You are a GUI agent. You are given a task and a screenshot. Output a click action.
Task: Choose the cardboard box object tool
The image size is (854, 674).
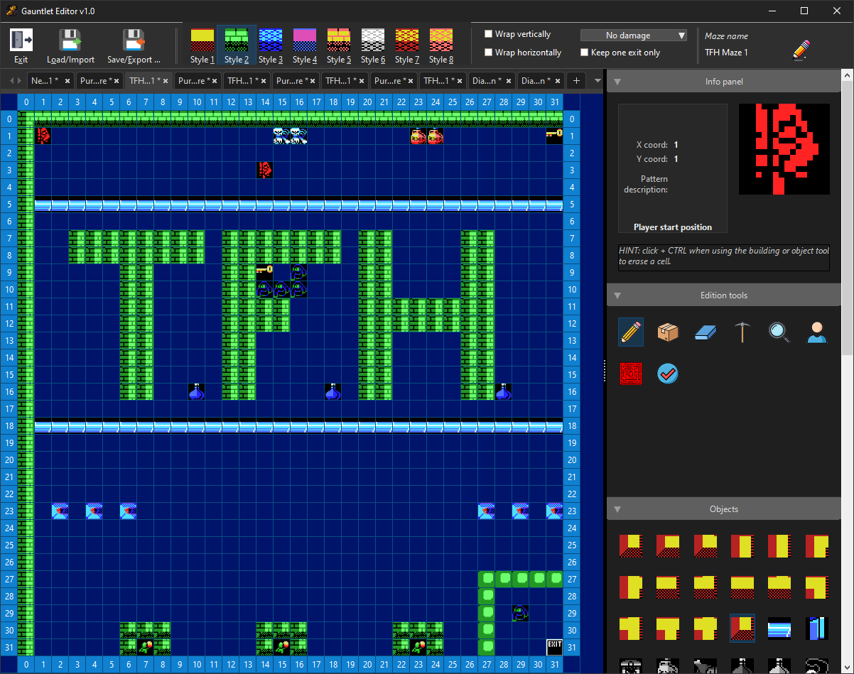[668, 332]
